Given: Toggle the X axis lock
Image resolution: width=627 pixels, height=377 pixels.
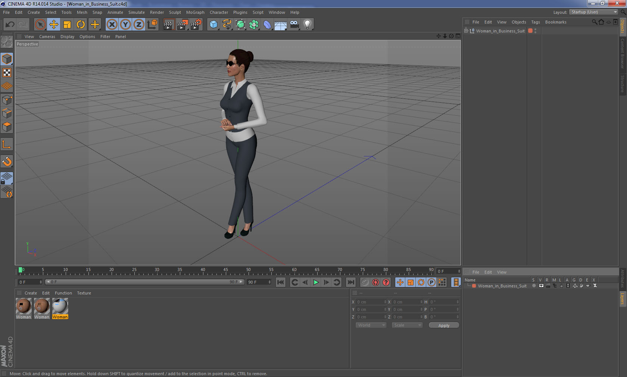Looking at the screenshot, I should tap(112, 25).
